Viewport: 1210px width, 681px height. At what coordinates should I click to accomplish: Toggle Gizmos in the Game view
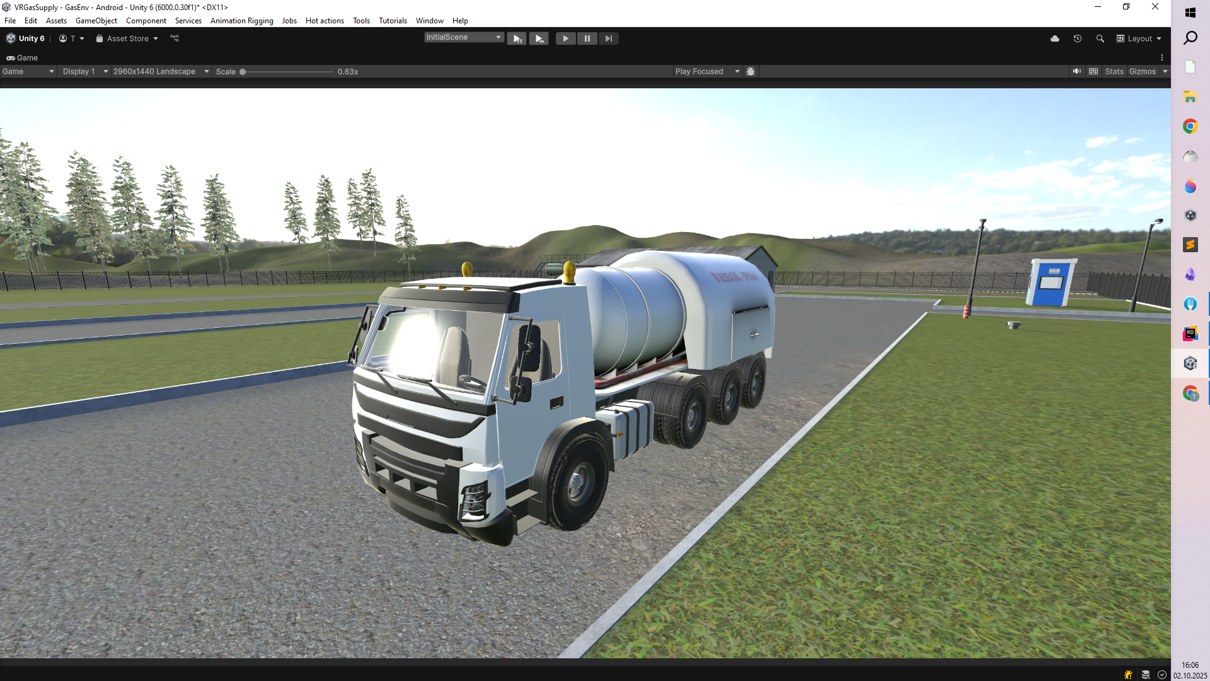pyautogui.click(x=1142, y=71)
